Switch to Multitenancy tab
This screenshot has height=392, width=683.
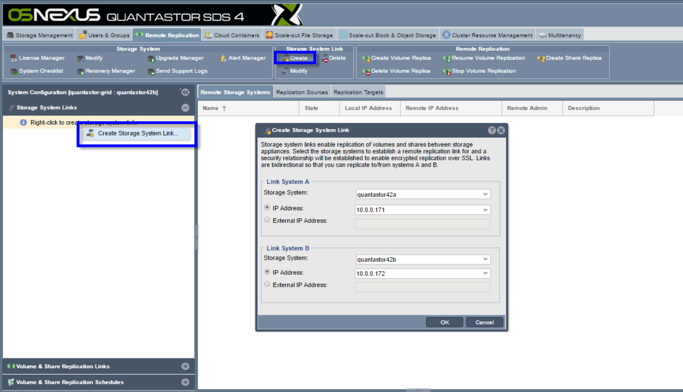559,35
